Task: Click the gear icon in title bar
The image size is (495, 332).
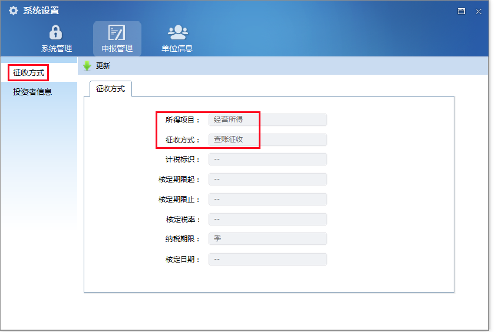Action: 13,11
